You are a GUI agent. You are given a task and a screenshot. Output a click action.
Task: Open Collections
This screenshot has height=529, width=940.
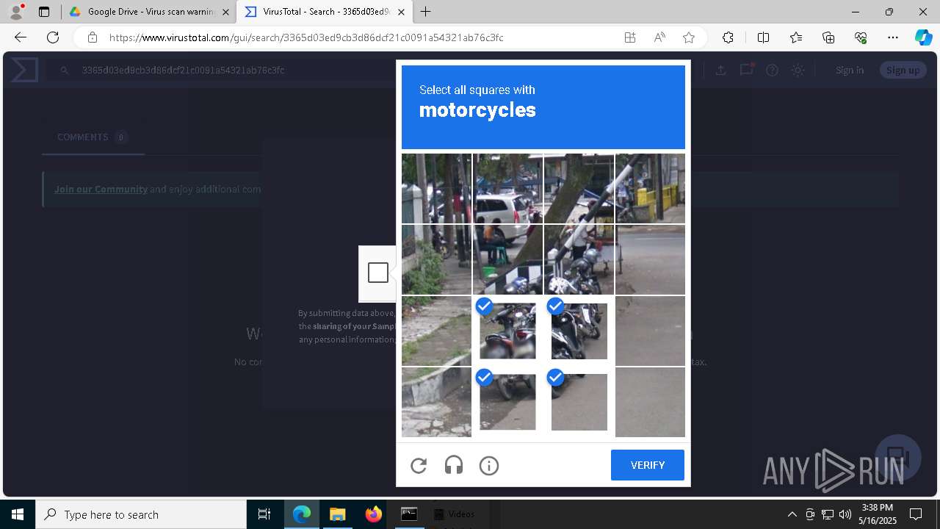(x=828, y=37)
